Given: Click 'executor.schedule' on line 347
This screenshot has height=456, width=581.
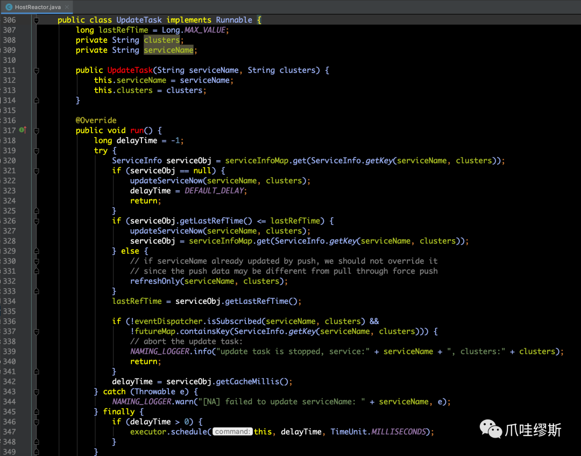Looking at the screenshot, I should click(168, 432).
